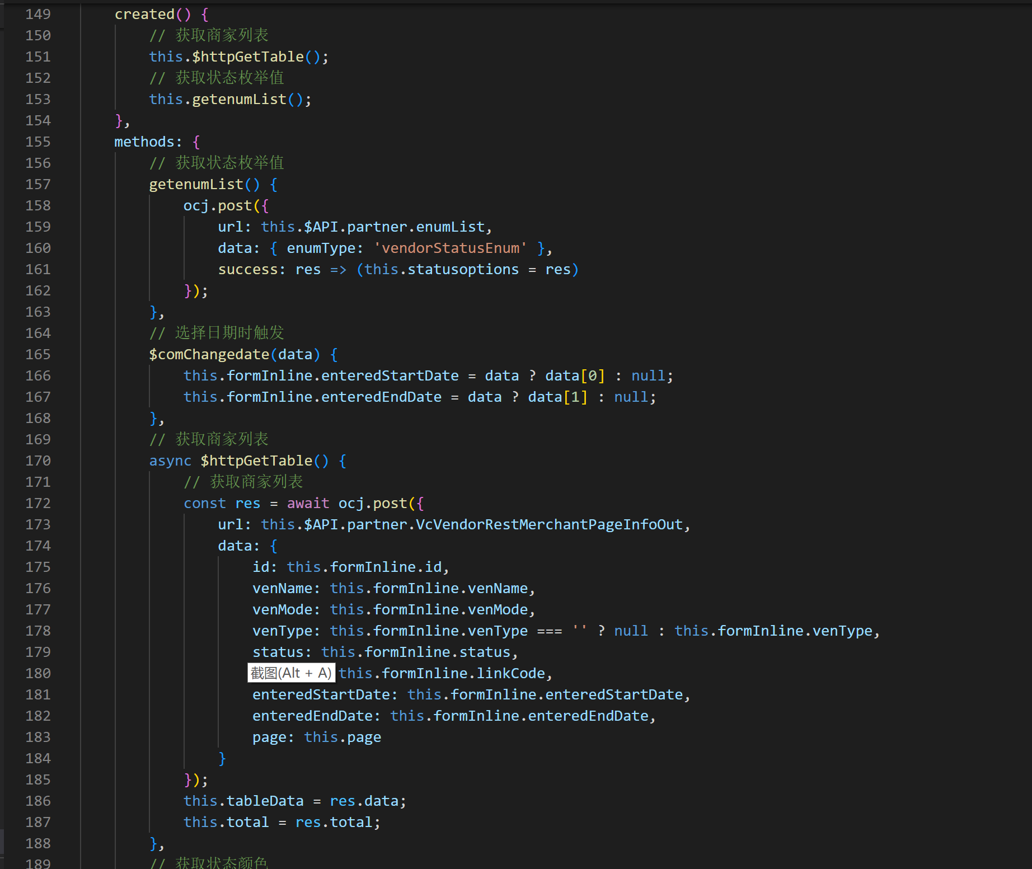This screenshot has width=1032, height=869.
Task: Click "res.total" on line 187
Action: [334, 822]
